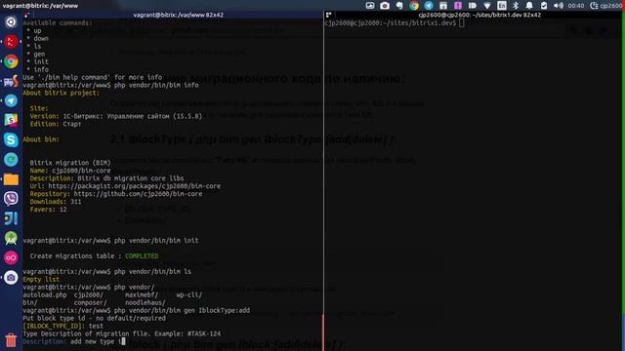
Task: Click the screenshot camera tray icon
Action: coord(385,6)
